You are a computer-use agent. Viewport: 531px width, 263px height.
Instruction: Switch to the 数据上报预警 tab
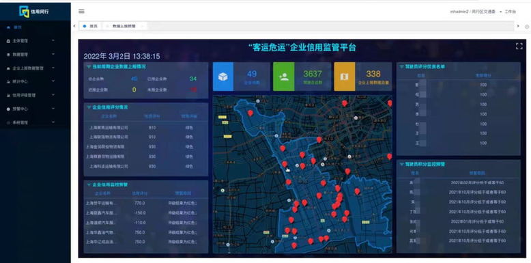click(124, 26)
